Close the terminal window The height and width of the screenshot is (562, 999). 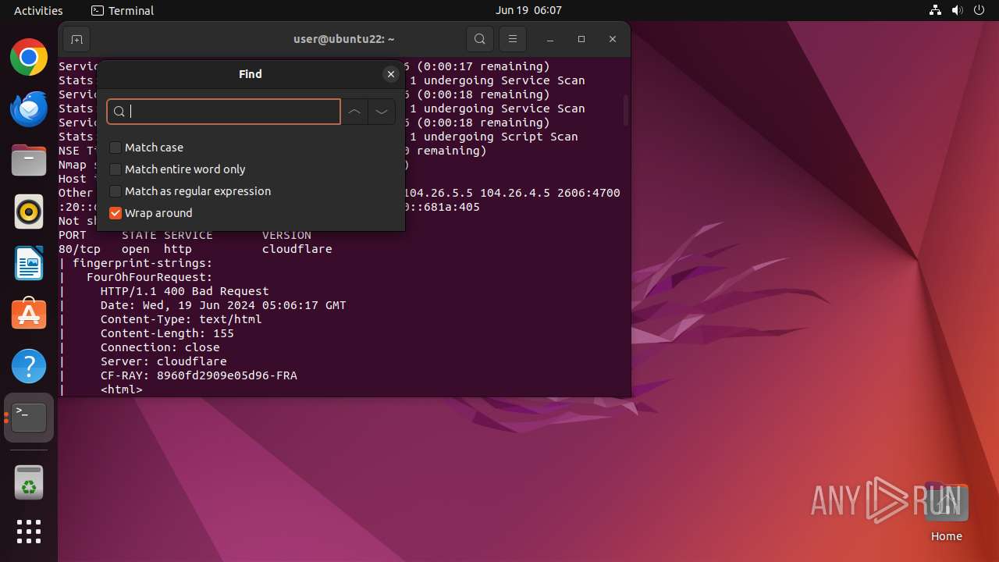[613, 39]
